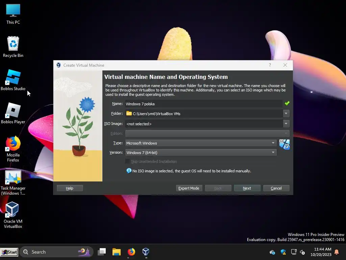Click the ISO Image <not selected> text

(139, 124)
